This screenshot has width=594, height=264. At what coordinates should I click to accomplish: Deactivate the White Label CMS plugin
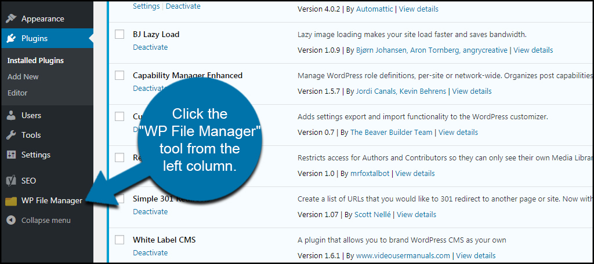(150, 253)
